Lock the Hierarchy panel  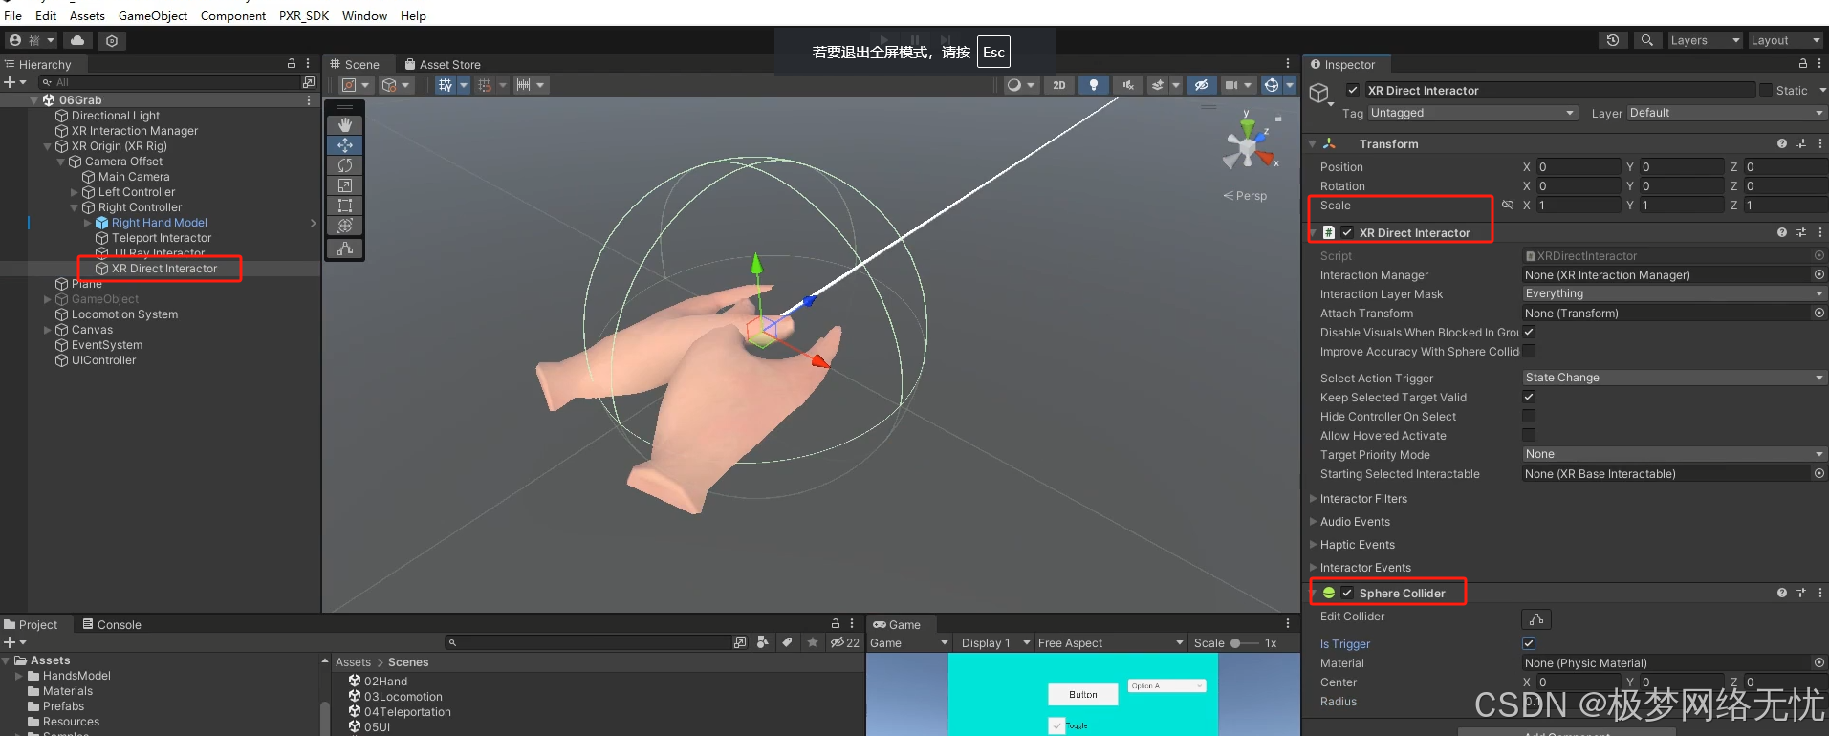[292, 63]
